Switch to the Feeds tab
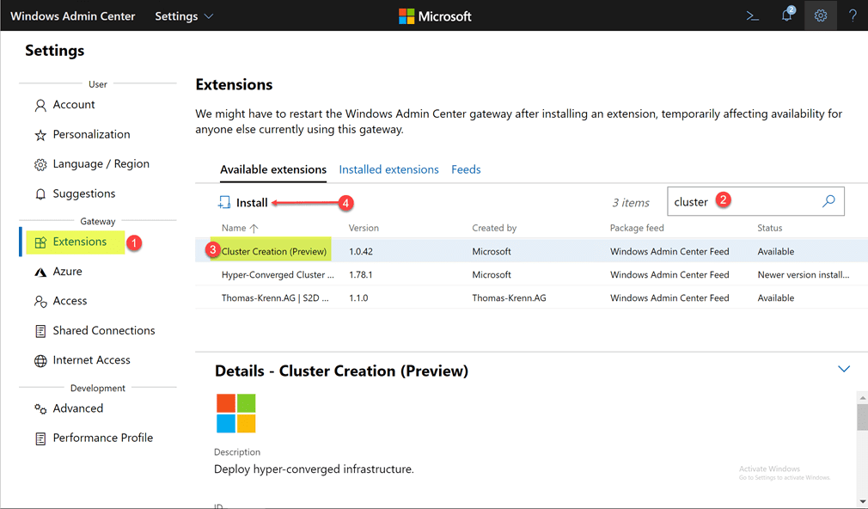Viewport: 868px width, 509px height. coord(466,169)
